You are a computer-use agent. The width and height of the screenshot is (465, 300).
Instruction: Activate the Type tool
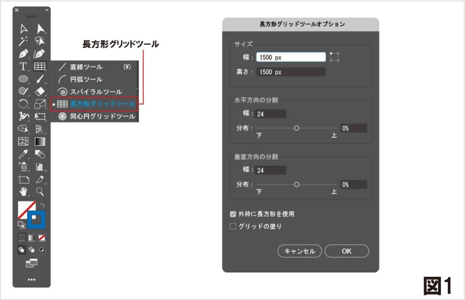tap(23, 67)
